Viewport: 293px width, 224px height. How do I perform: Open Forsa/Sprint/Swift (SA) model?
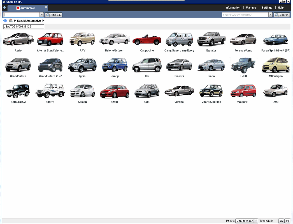pos(276,39)
